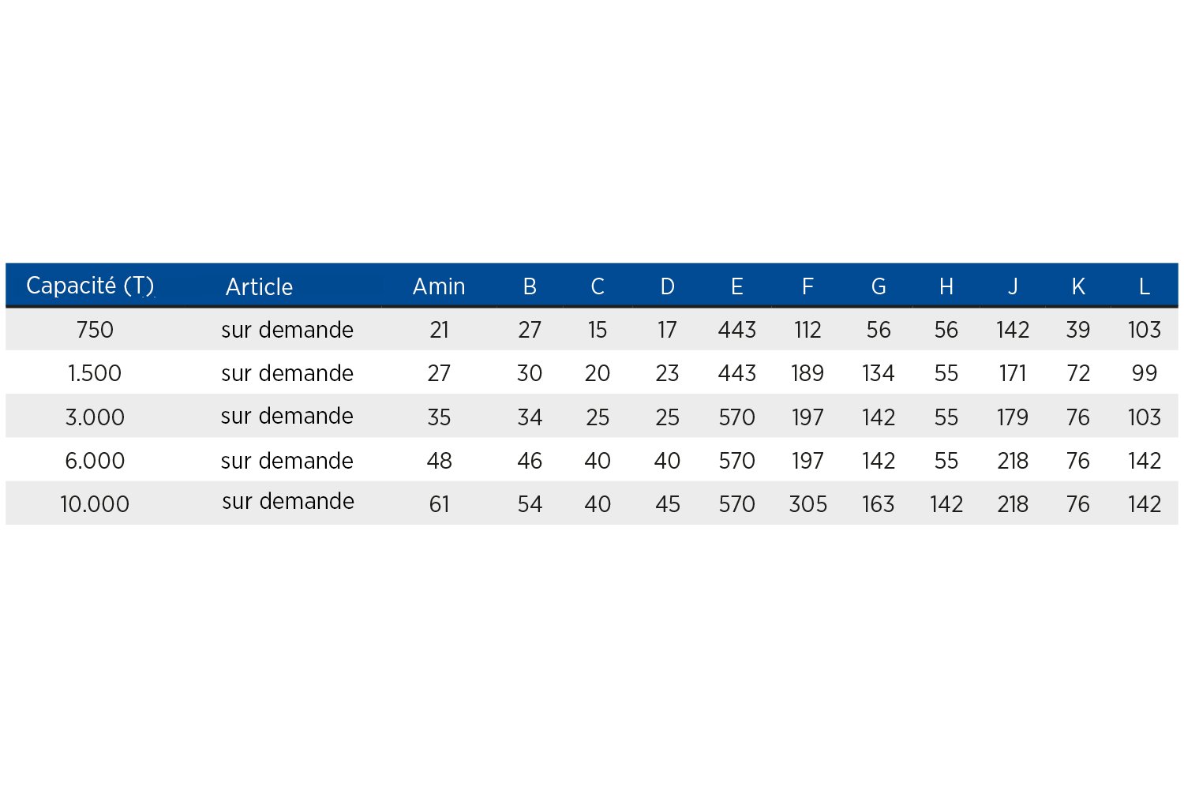
Task: Click the Capacité (T) column header
Action: (90, 286)
